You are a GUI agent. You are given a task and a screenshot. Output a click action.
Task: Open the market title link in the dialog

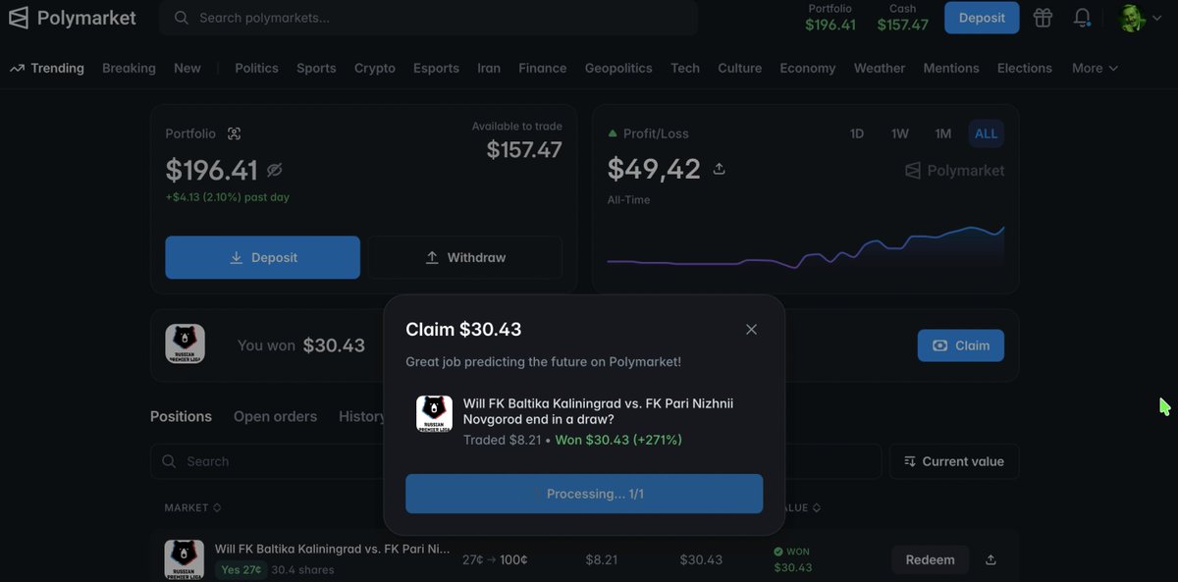(598, 411)
